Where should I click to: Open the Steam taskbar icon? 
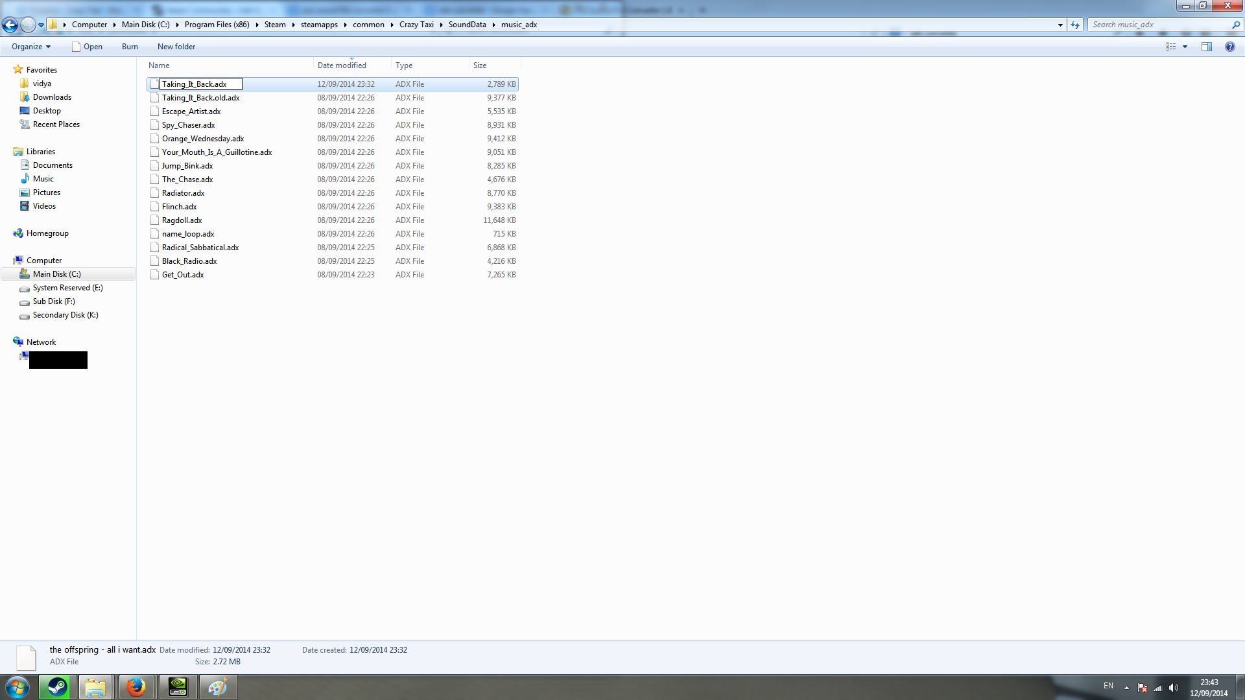coord(57,687)
